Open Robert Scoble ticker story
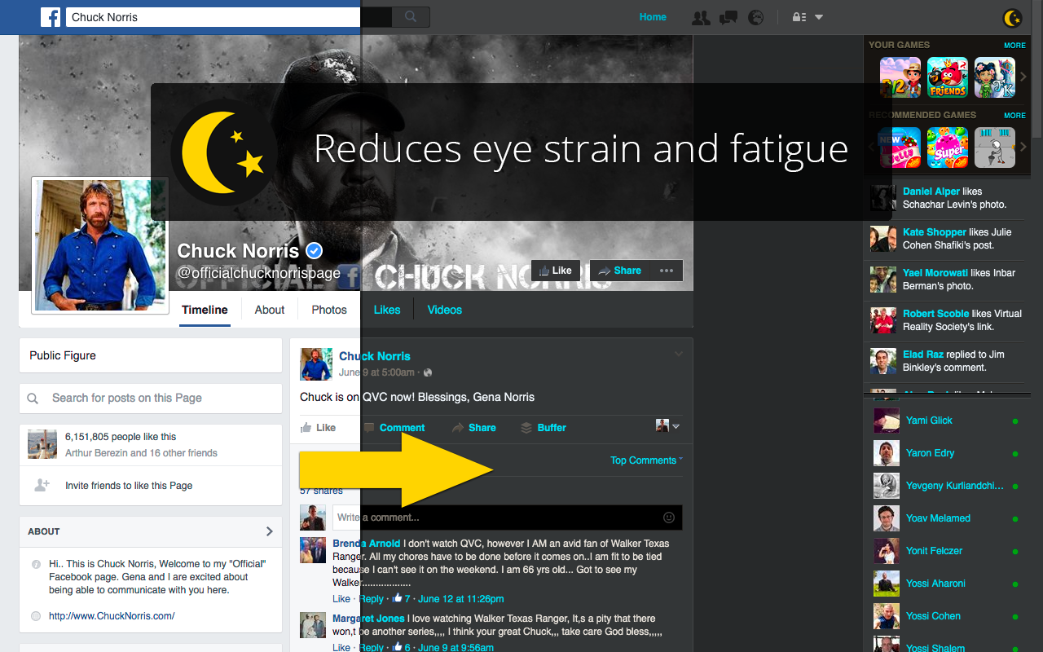Image resolution: width=1043 pixels, height=652 pixels. [945, 320]
